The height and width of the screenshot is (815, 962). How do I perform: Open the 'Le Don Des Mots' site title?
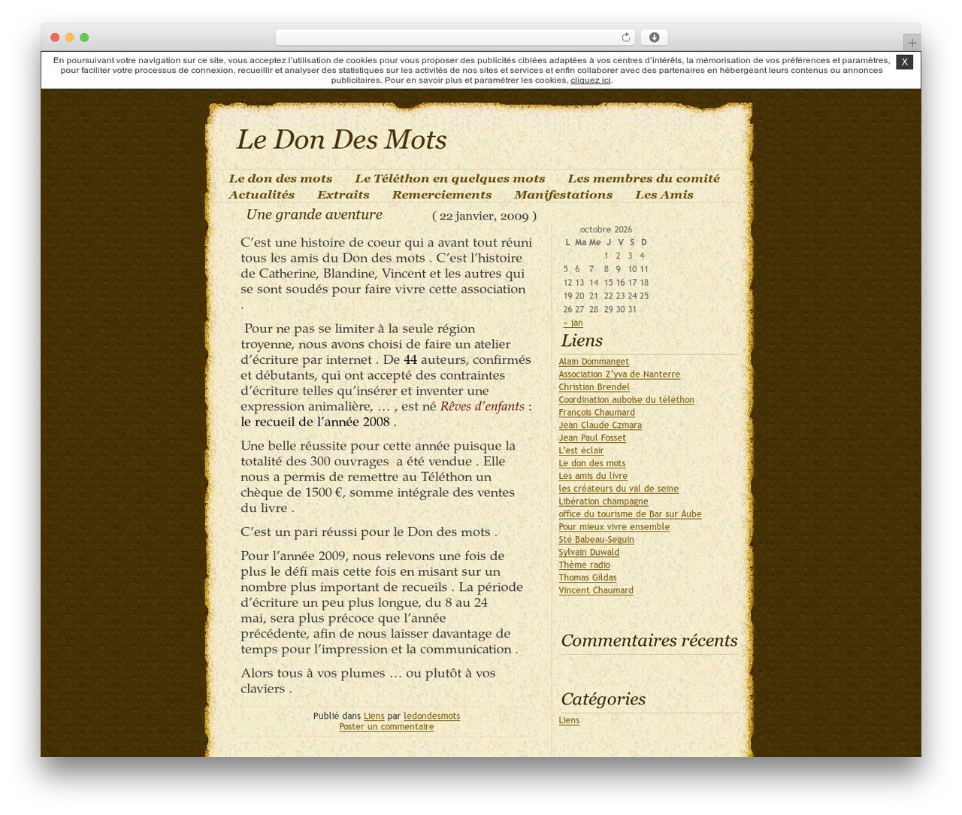341,140
